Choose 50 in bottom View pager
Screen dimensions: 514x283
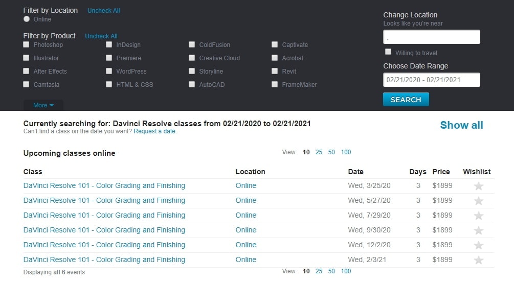click(x=331, y=271)
